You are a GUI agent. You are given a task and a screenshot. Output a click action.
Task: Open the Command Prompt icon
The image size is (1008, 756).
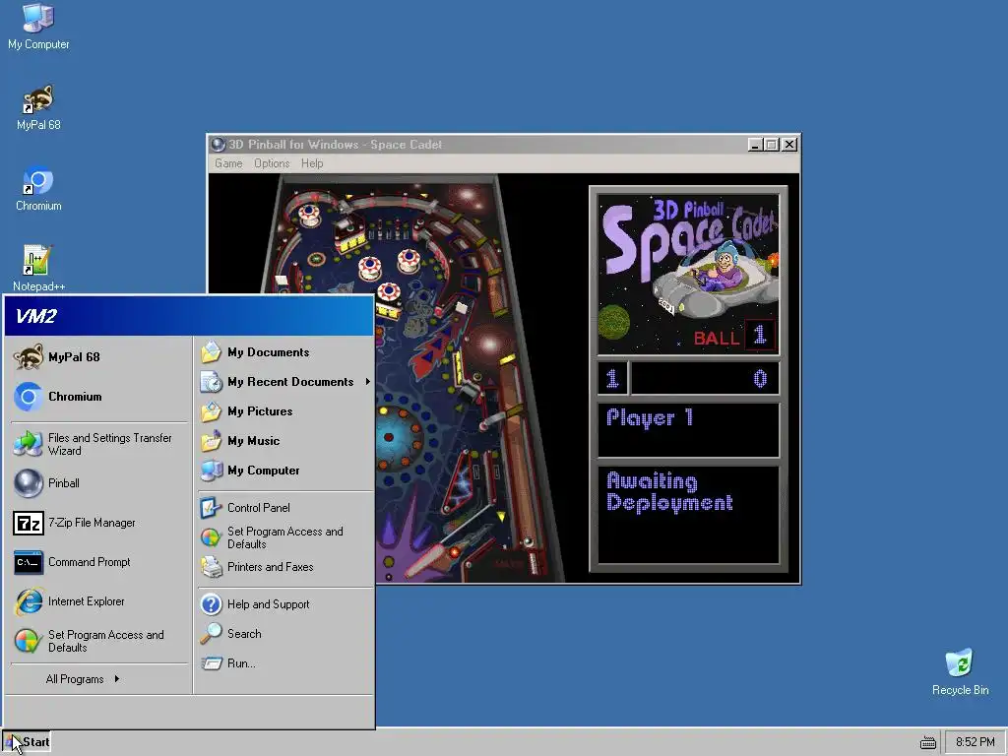tap(29, 562)
